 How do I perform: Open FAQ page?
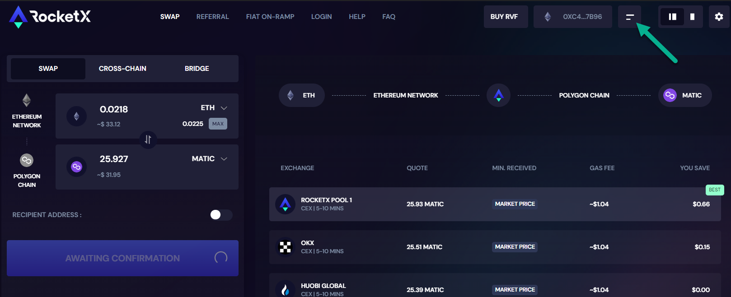coord(389,17)
